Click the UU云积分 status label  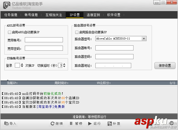point(104,83)
